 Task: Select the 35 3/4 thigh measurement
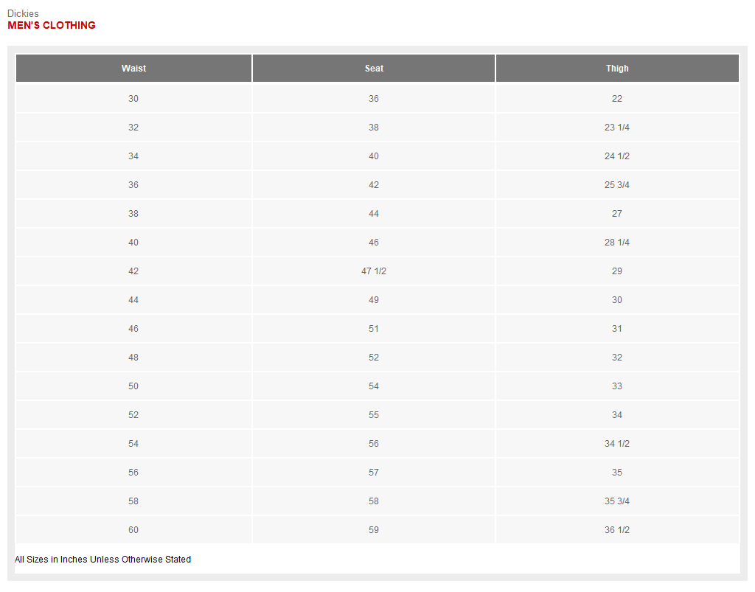(x=617, y=501)
